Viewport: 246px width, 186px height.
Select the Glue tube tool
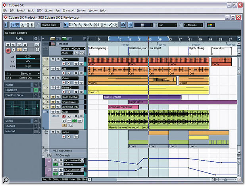pos(81,25)
